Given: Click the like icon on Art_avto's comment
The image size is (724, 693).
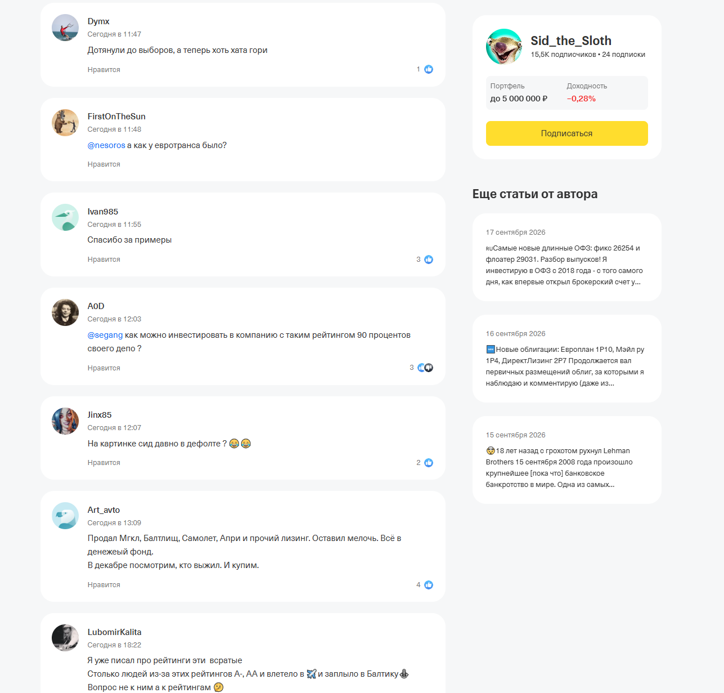Looking at the screenshot, I should tap(429, 585).
